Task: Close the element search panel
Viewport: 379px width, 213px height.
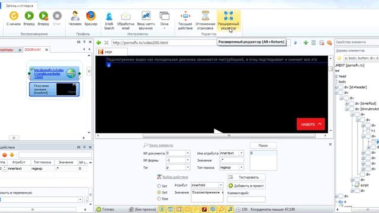Action: click(330, 144)
